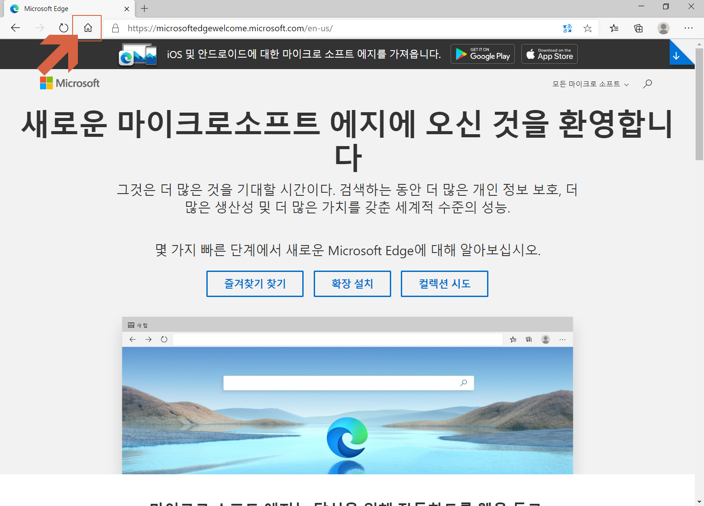Minimize the Edge browser window
This screenshot has width=704, height=506.
click(641, 7)
